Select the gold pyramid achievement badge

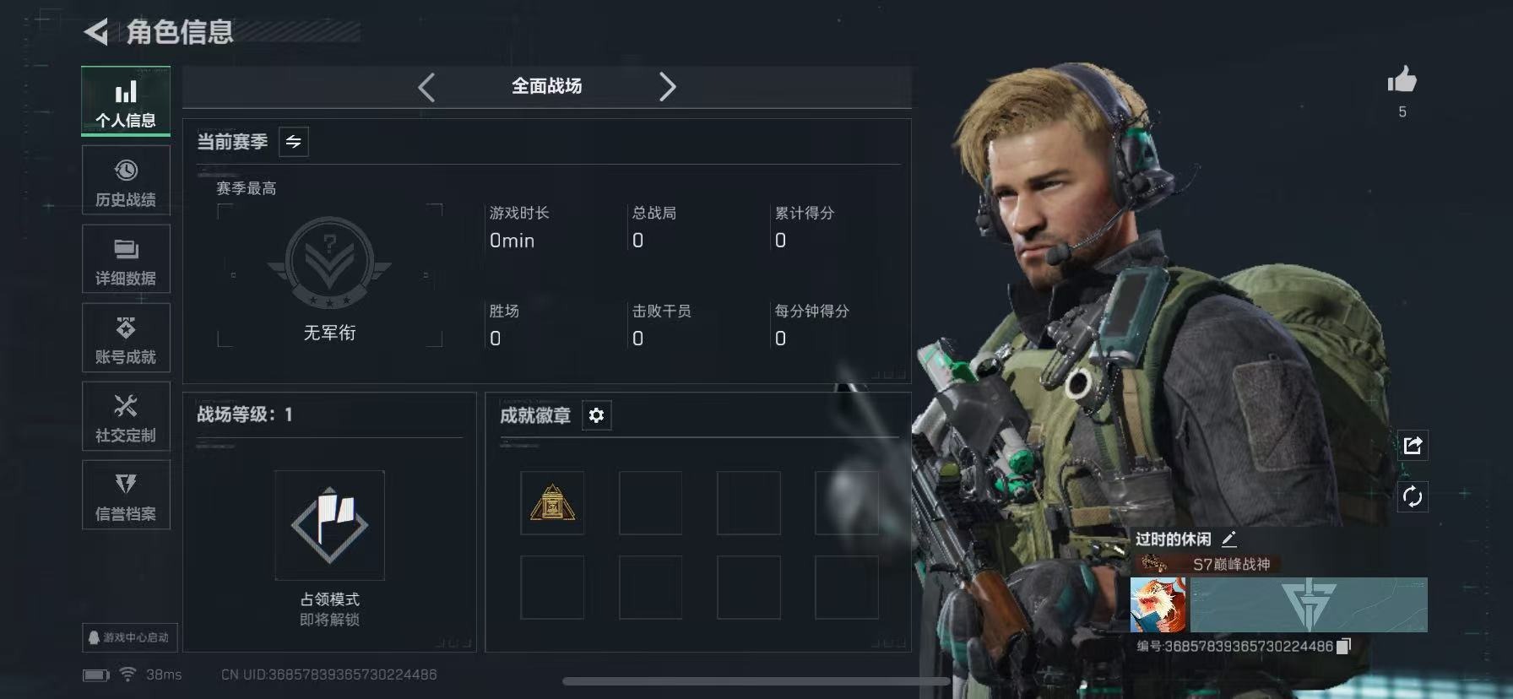pos(552,503)
